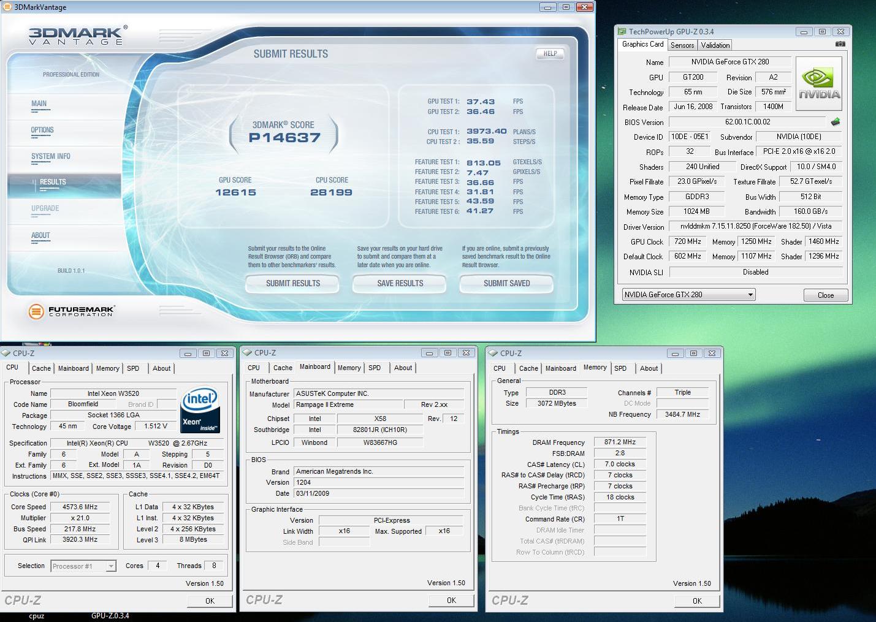Click the GPU Clock 720 MHz field
This screenshot has width=876, height=622.
[688, 242]
